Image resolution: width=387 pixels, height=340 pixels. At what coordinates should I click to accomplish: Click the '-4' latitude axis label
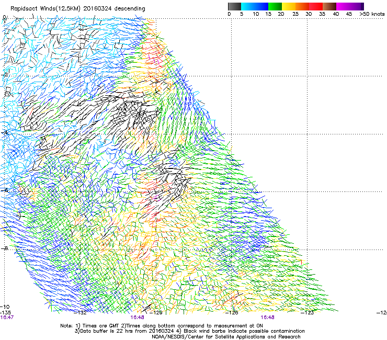tap(4, 132)
